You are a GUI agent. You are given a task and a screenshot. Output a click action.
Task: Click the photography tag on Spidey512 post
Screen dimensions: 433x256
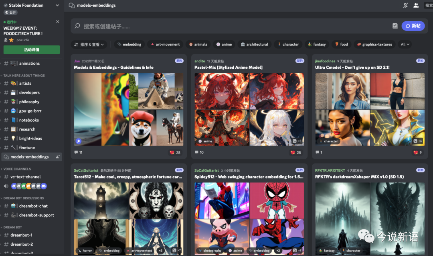(x=210, y=250)
